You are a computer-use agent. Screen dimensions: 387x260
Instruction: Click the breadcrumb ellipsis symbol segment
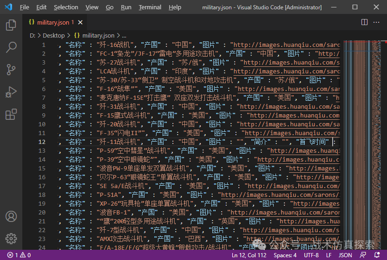coord(124,36)
